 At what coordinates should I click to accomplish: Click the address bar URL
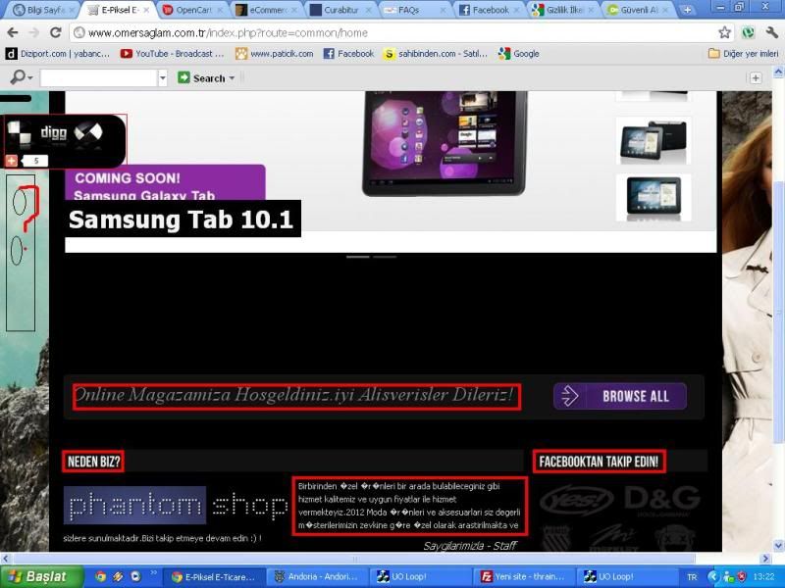pos(228,33)
